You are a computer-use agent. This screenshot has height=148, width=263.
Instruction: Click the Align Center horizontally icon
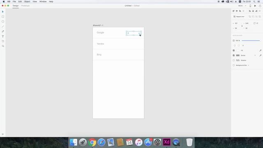click(x=253, y=11)
